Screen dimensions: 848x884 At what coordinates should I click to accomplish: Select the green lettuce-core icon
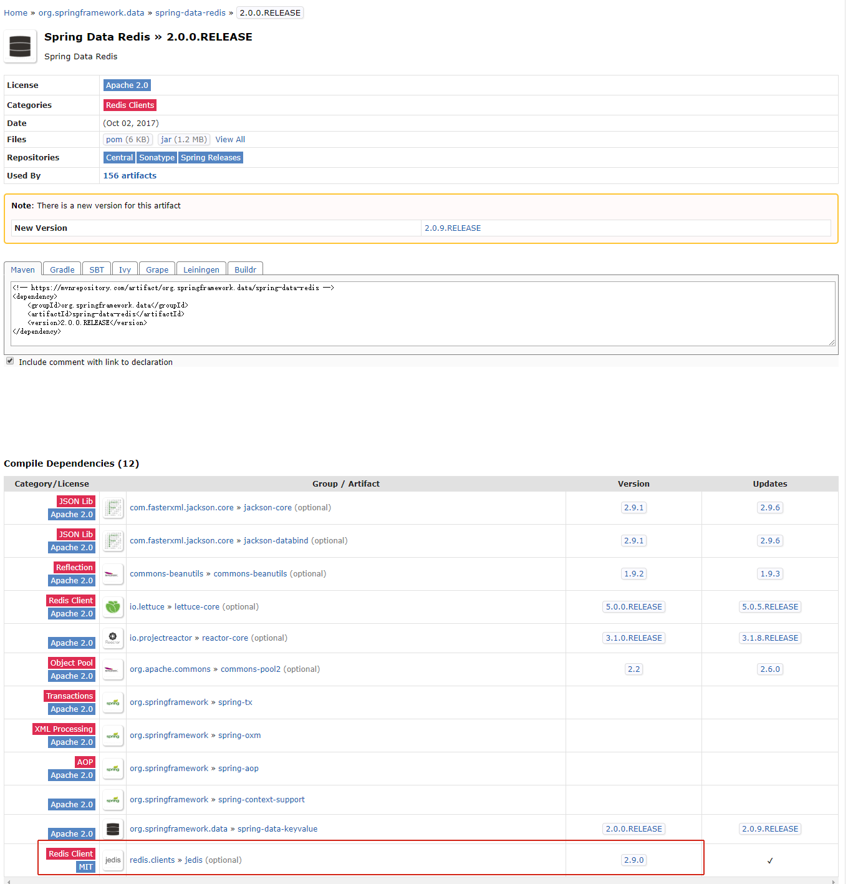(113, 606)
